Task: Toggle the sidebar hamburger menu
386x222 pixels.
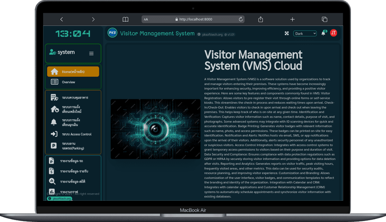Action: 91,53
